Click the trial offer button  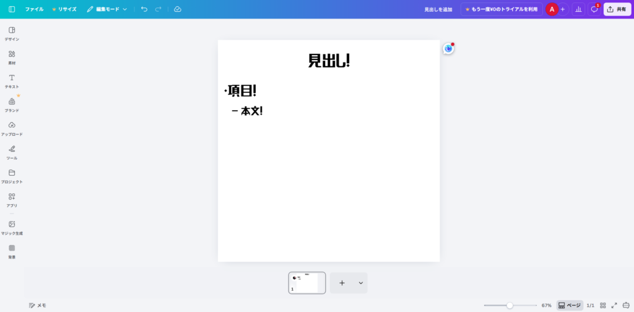coord(502,9)
